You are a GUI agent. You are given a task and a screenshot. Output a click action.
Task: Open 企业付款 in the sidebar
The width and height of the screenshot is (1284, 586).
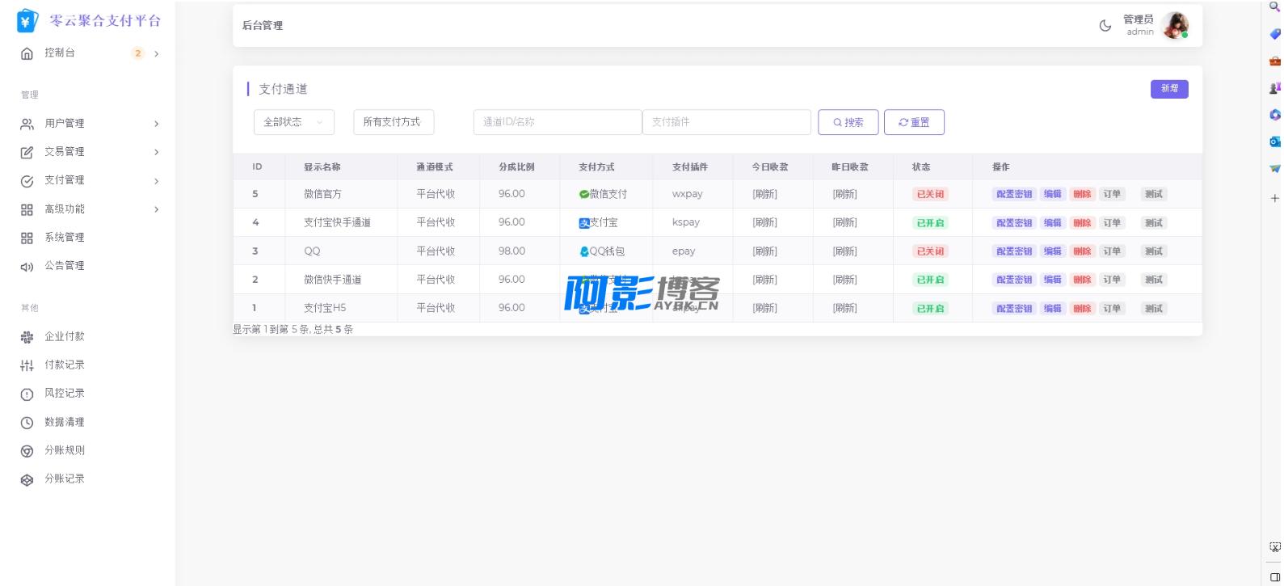(x=64, y=337)
